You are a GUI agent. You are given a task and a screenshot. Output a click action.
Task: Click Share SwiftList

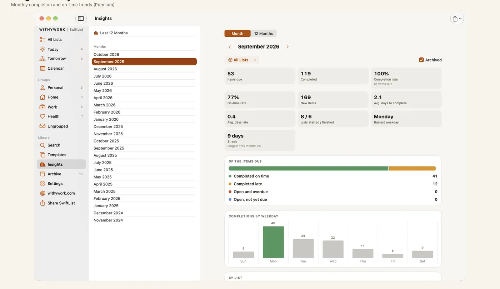pos(61,203)
